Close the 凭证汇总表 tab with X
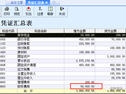 click(x=47, y=3)
